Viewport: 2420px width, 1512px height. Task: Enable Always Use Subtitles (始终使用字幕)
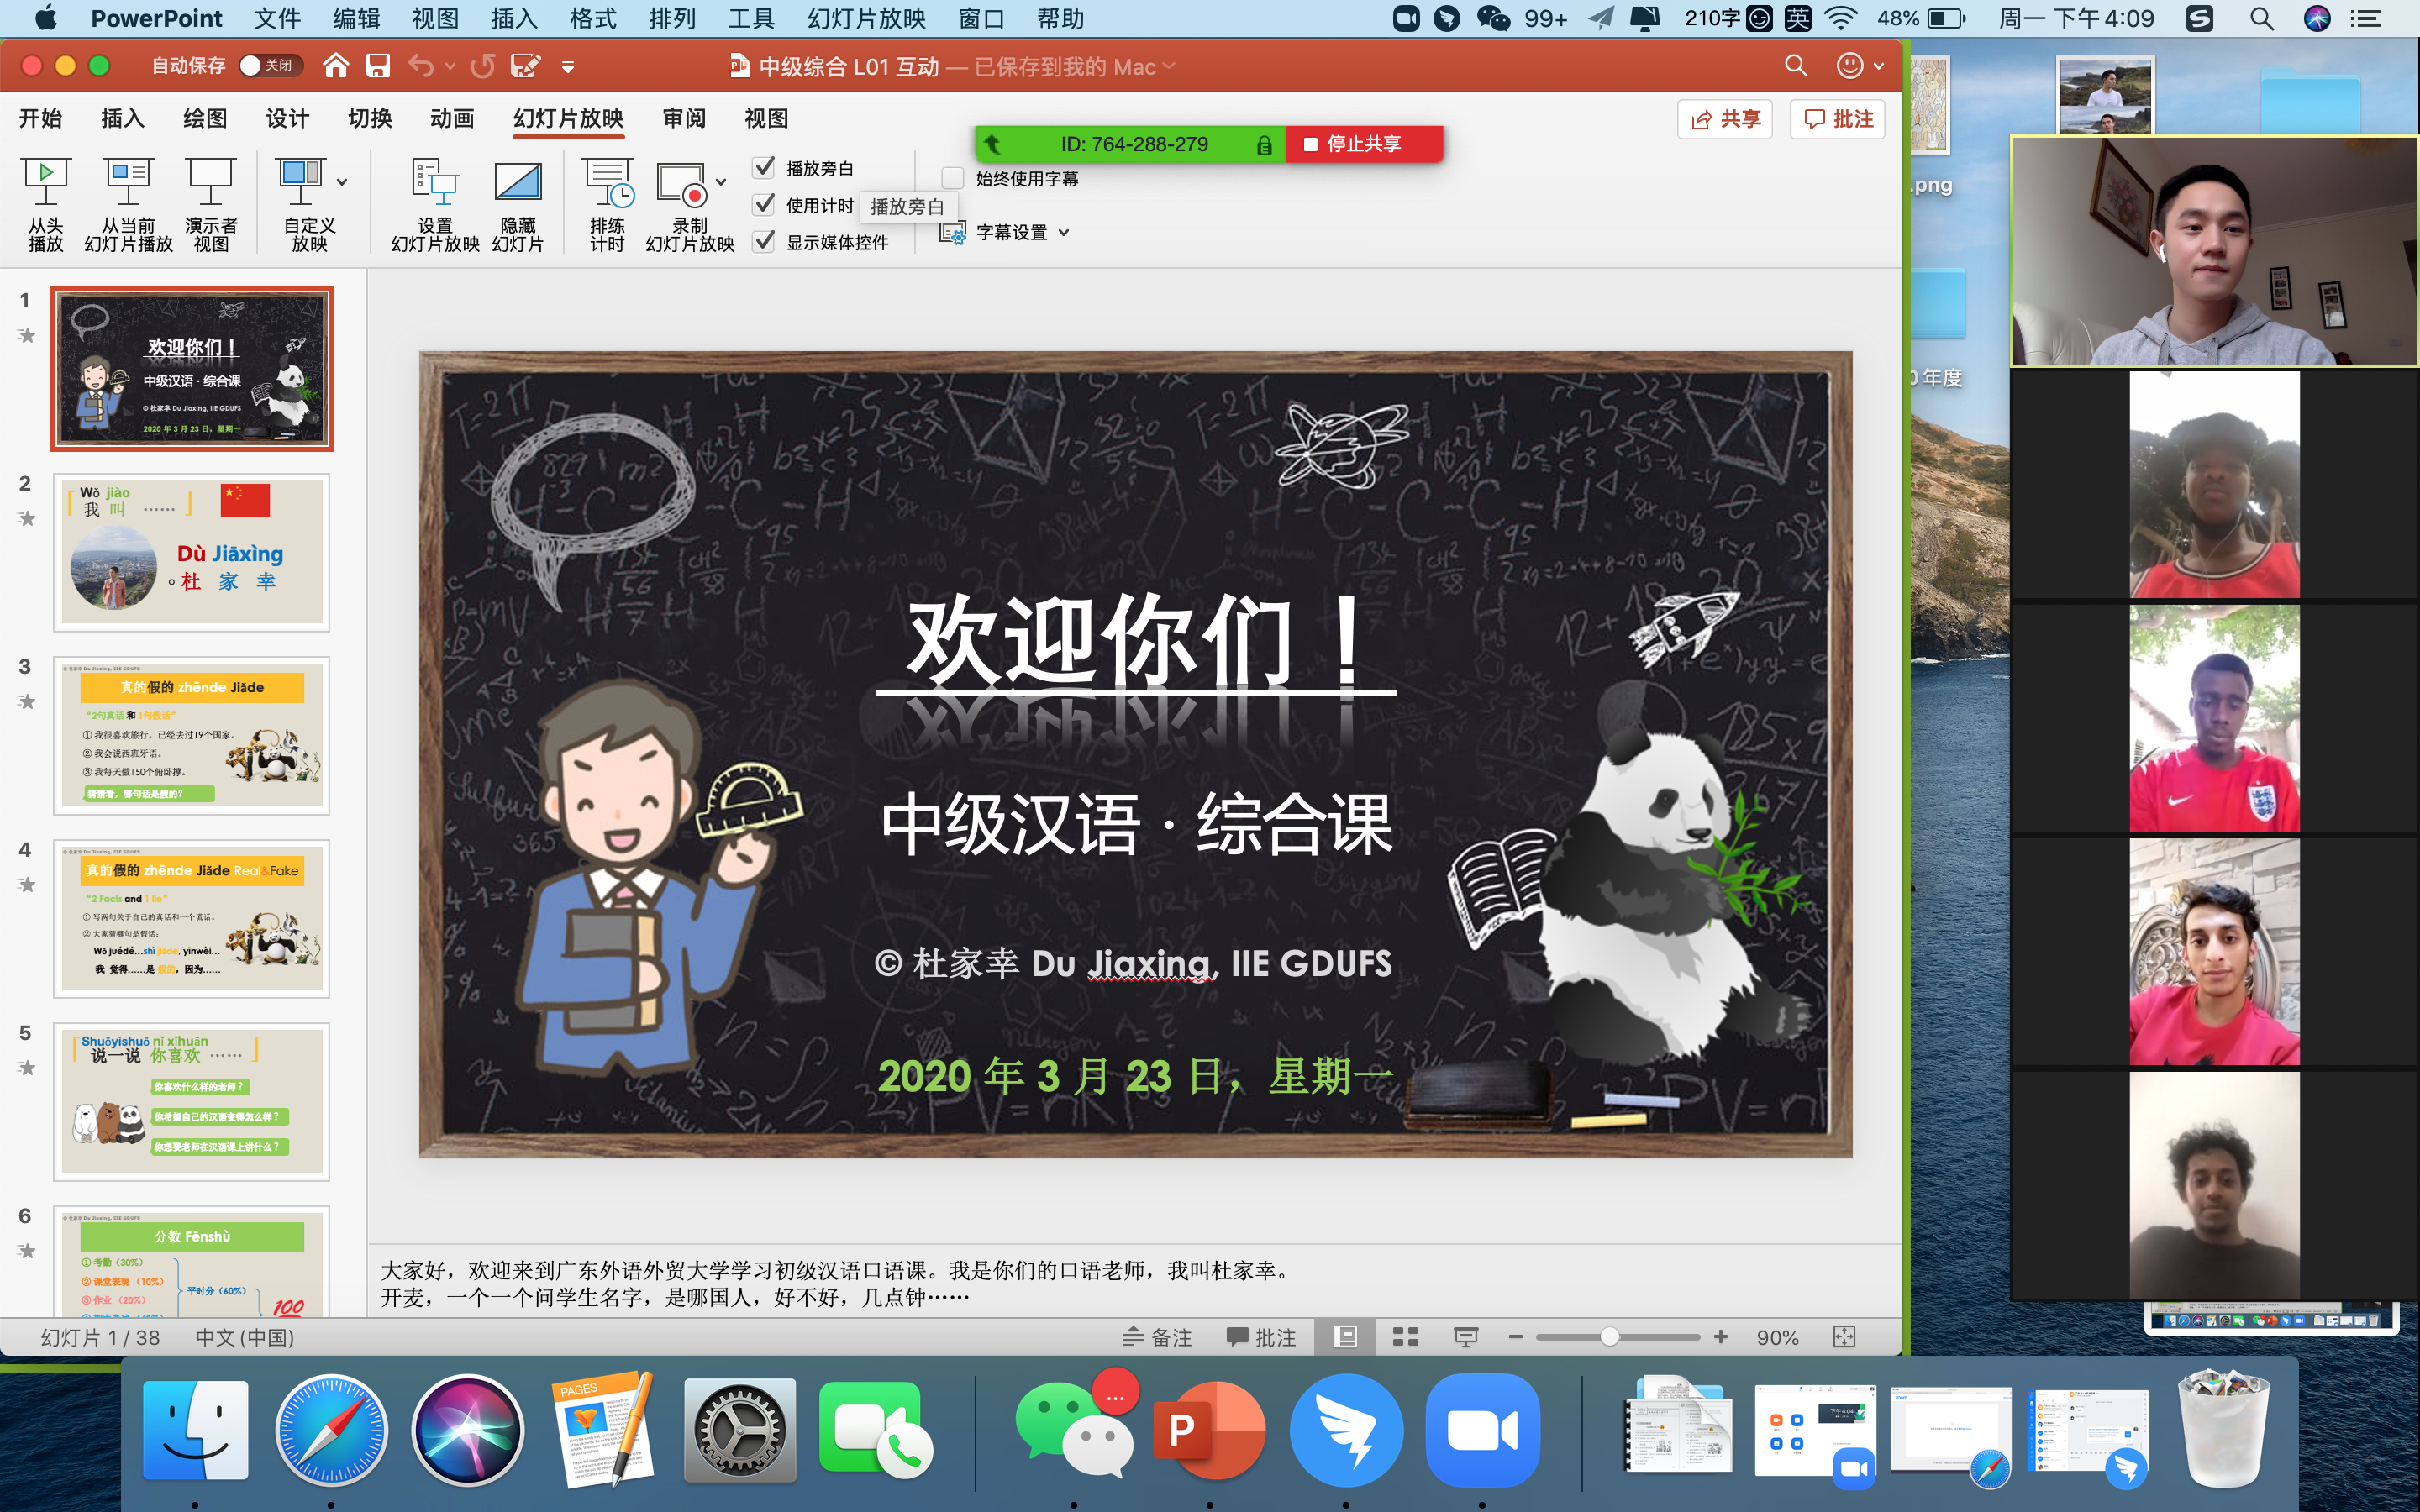953,178
